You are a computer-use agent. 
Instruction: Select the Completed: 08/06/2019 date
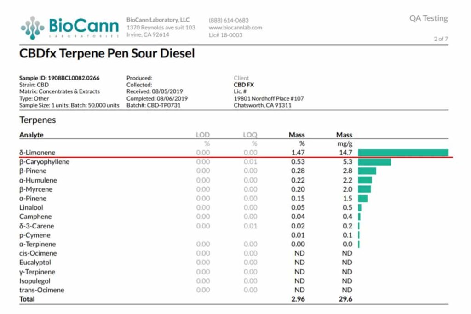[157, 98]
